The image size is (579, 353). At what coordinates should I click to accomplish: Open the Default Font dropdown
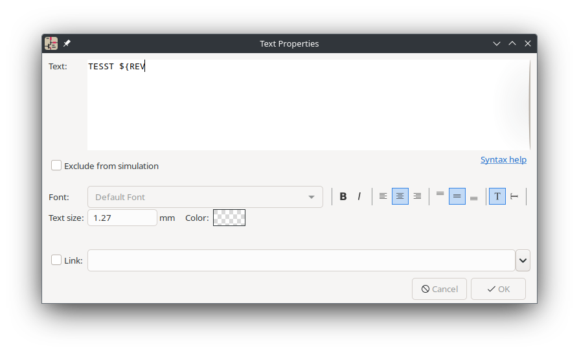pyautogui.click(x=205, y=197)
